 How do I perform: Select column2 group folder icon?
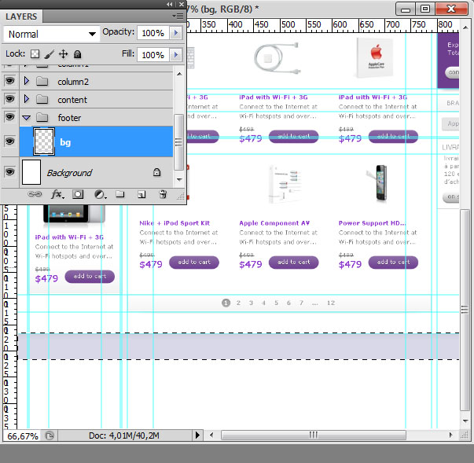[42, 81]
